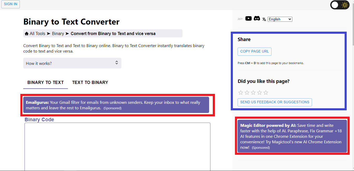The image size is (354, 171).
Task: Toggle the dark mode switch
Action: (335, 5)
